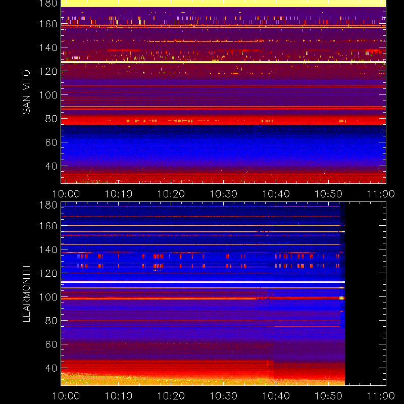Click the LEARMONTH axis label
Screen dimensions: 404x404
[x=26, y=294]
